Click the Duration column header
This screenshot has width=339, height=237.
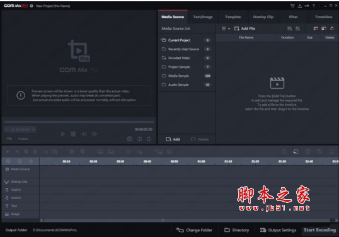click(287, 38)
